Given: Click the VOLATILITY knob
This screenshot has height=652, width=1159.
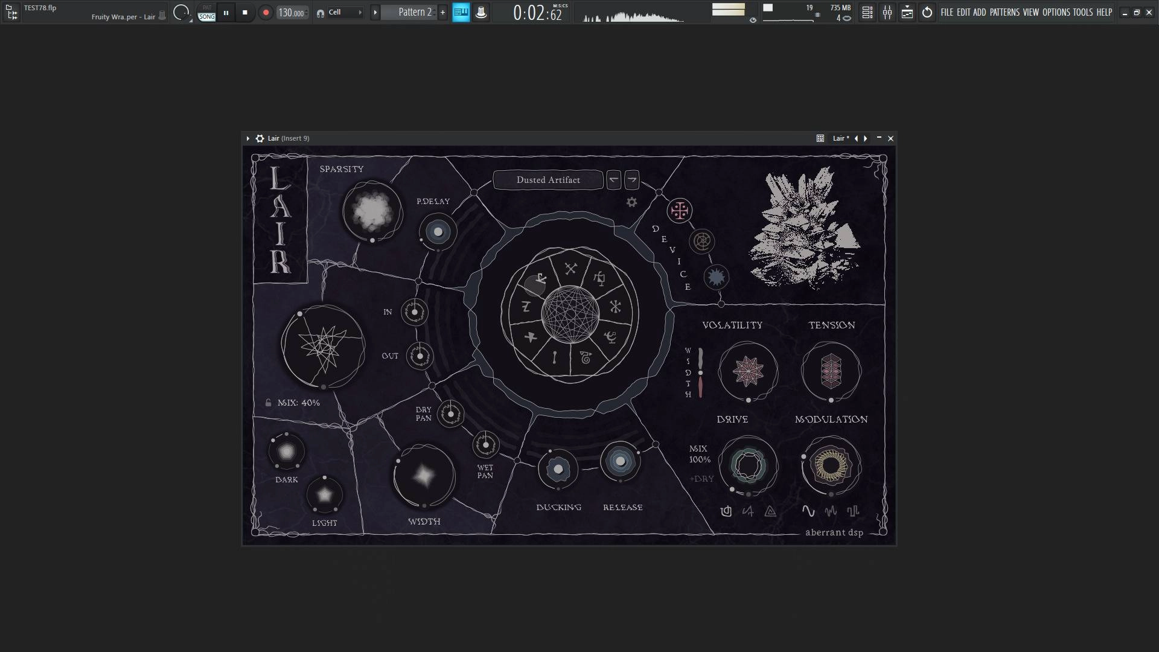Looking at the screenshot, I should click(749, 371).
